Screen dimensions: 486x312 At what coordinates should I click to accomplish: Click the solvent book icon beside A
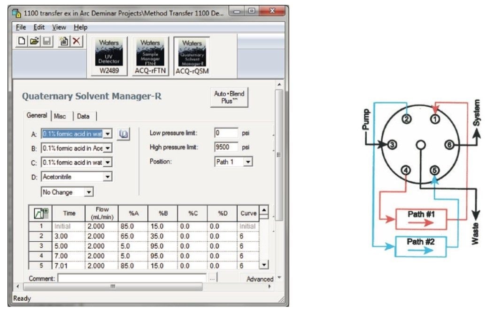pyautogui.click(x=123, y=134)
